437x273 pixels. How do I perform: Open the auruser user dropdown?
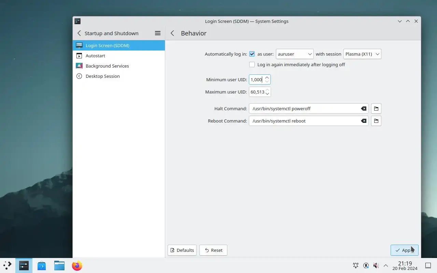295,54
